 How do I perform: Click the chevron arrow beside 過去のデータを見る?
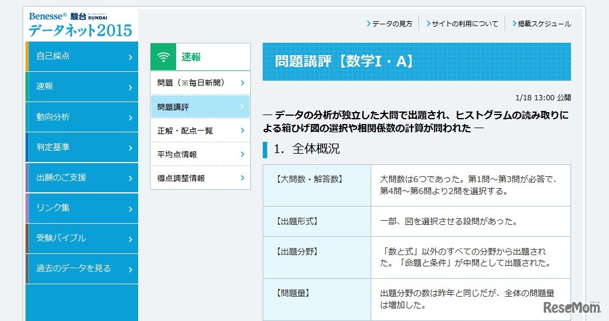130,270
